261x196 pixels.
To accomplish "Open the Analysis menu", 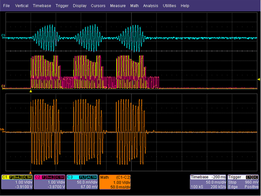I will point(151,6).
